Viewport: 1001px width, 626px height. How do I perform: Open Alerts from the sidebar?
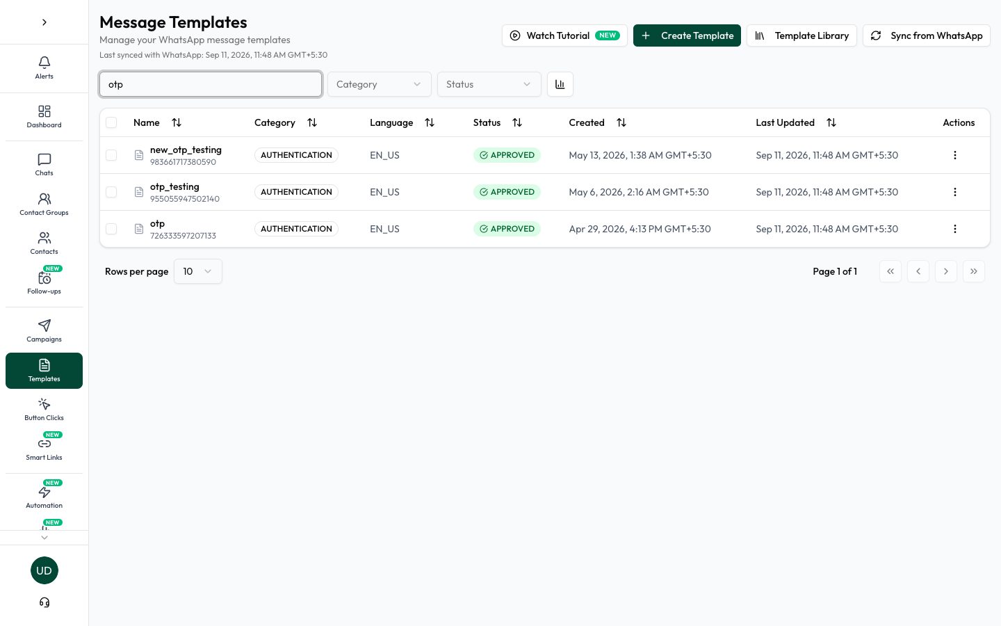click(44, 68)
